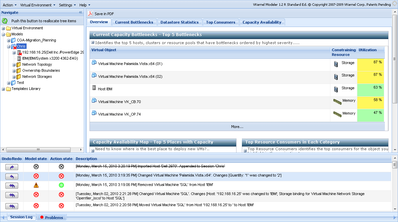Image resolution: width=398 pixels, height=222 pixels.
Task: Click undo button for Removed Virtual Machine SQL
Action: coord(12,186)
